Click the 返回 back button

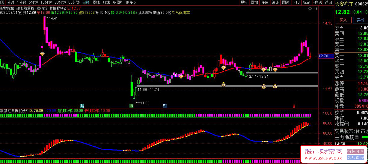328,3
